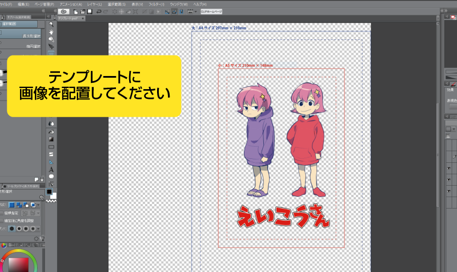The width and height of the screenshot is (457, 272).
Task: Select the Frame border tool
Action: tap(51, 154)
